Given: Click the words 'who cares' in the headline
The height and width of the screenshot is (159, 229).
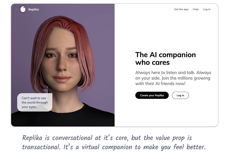Looking at the screenshot, I should [152, 62].
